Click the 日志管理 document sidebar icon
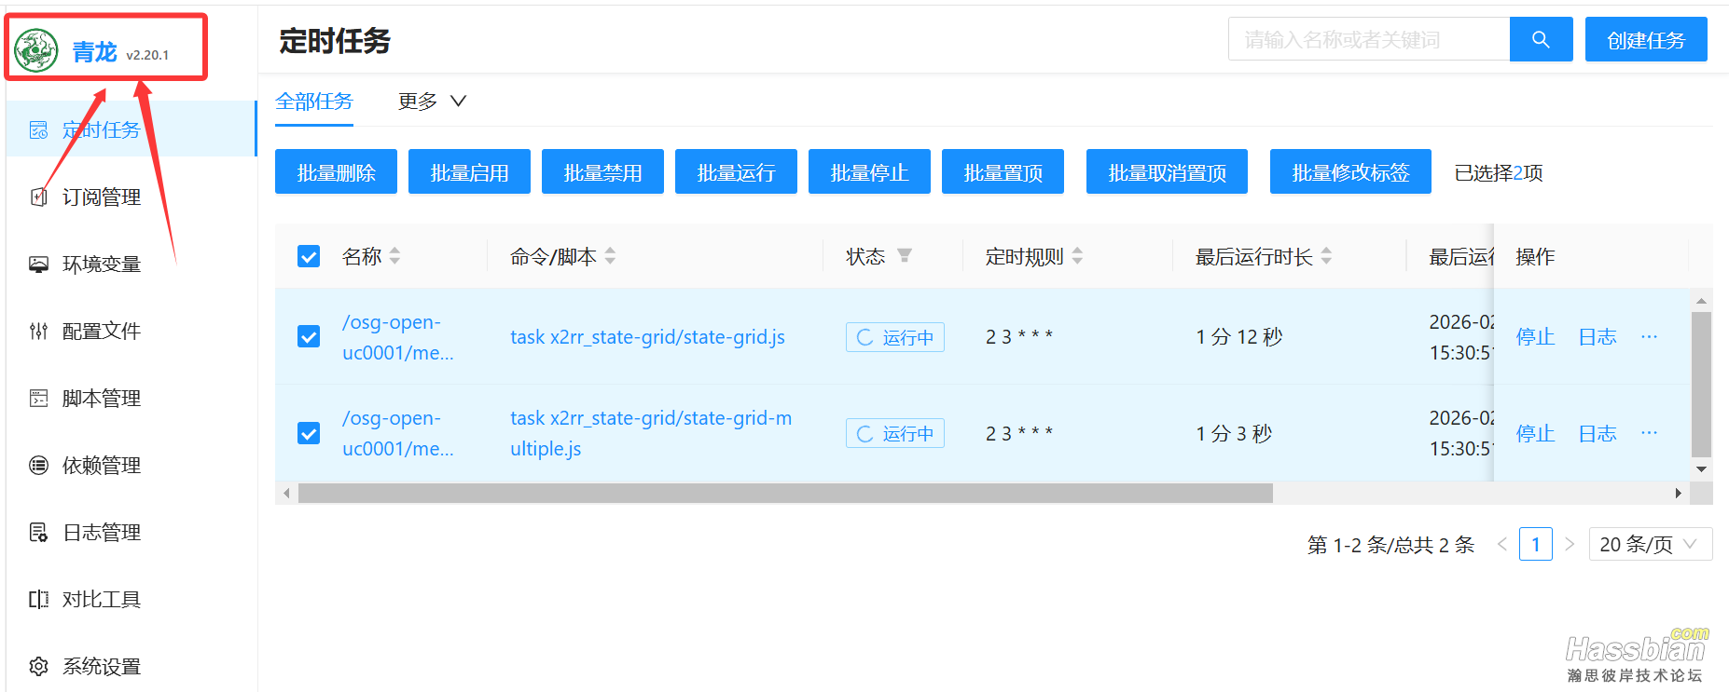 click(x=38, y=532)
